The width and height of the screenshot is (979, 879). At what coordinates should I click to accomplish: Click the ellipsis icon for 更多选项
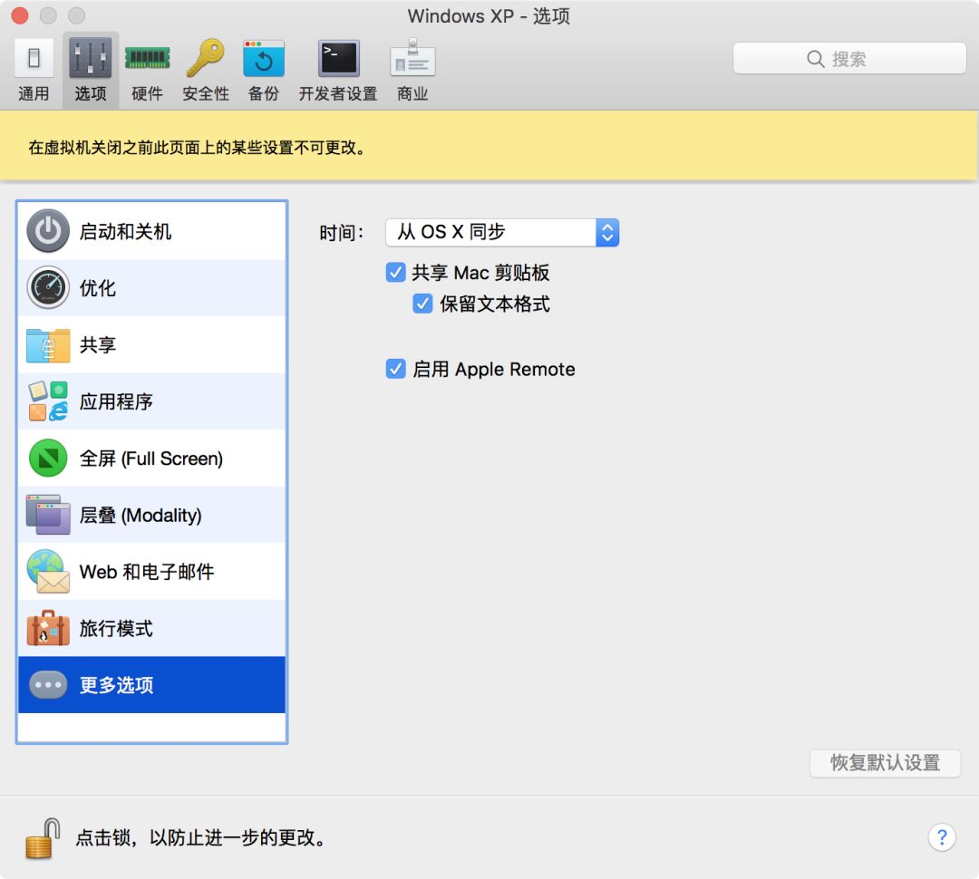48,685
